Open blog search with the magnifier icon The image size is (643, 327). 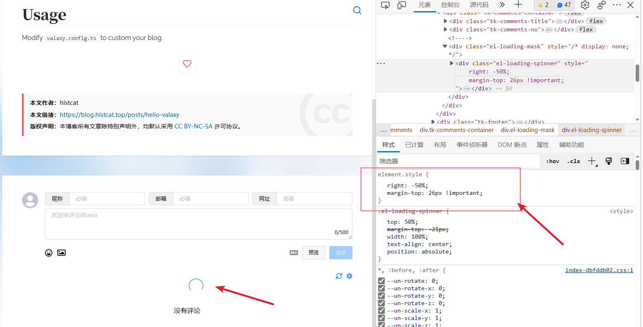coord(357,10)
